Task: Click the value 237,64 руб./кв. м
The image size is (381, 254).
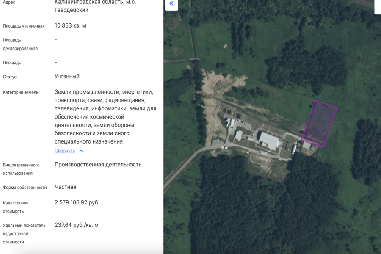Action: click(x=77, y=225)
